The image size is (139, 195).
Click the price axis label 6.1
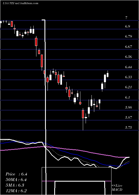pos(128,97)
